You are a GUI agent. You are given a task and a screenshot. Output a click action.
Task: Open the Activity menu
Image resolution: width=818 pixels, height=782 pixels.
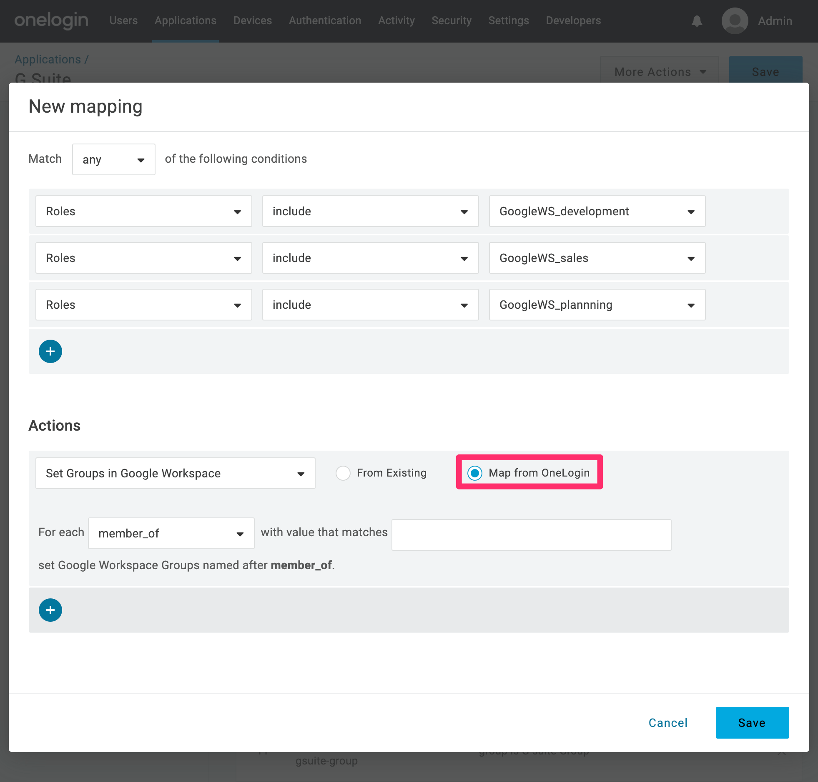(396, 20)
